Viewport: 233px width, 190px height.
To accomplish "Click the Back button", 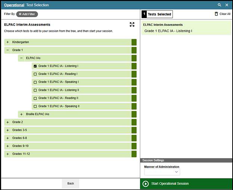I will coord(71,183).
